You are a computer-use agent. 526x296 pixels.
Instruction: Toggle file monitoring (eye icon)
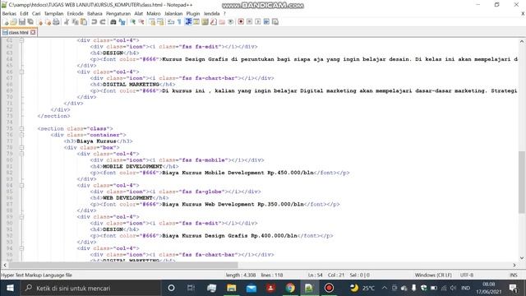[x=231, y=22]
